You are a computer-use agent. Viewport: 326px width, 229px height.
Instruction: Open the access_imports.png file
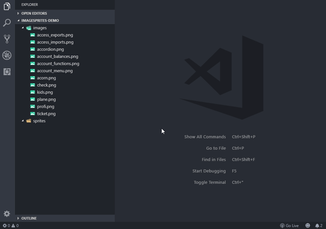click(x=55, y=42)
